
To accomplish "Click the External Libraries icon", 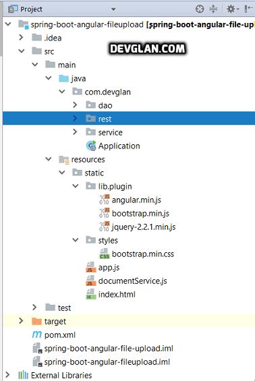I will click(x=24, y=375).
